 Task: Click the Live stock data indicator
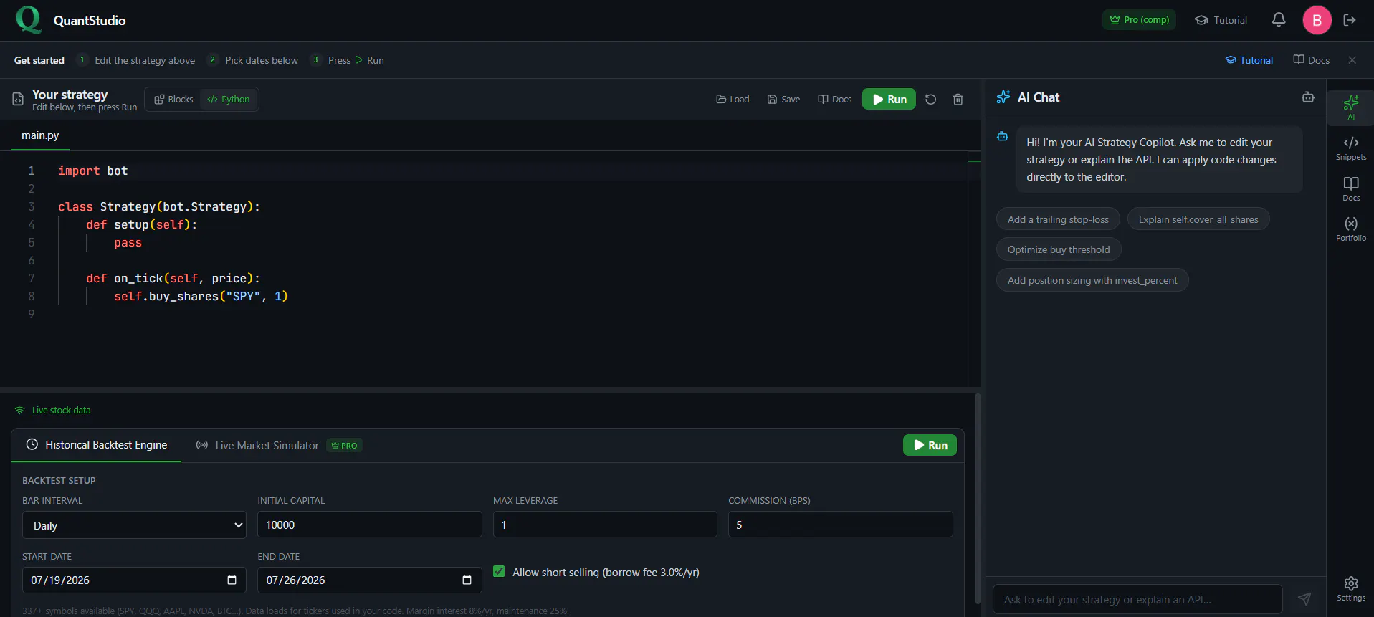point(53,410)
